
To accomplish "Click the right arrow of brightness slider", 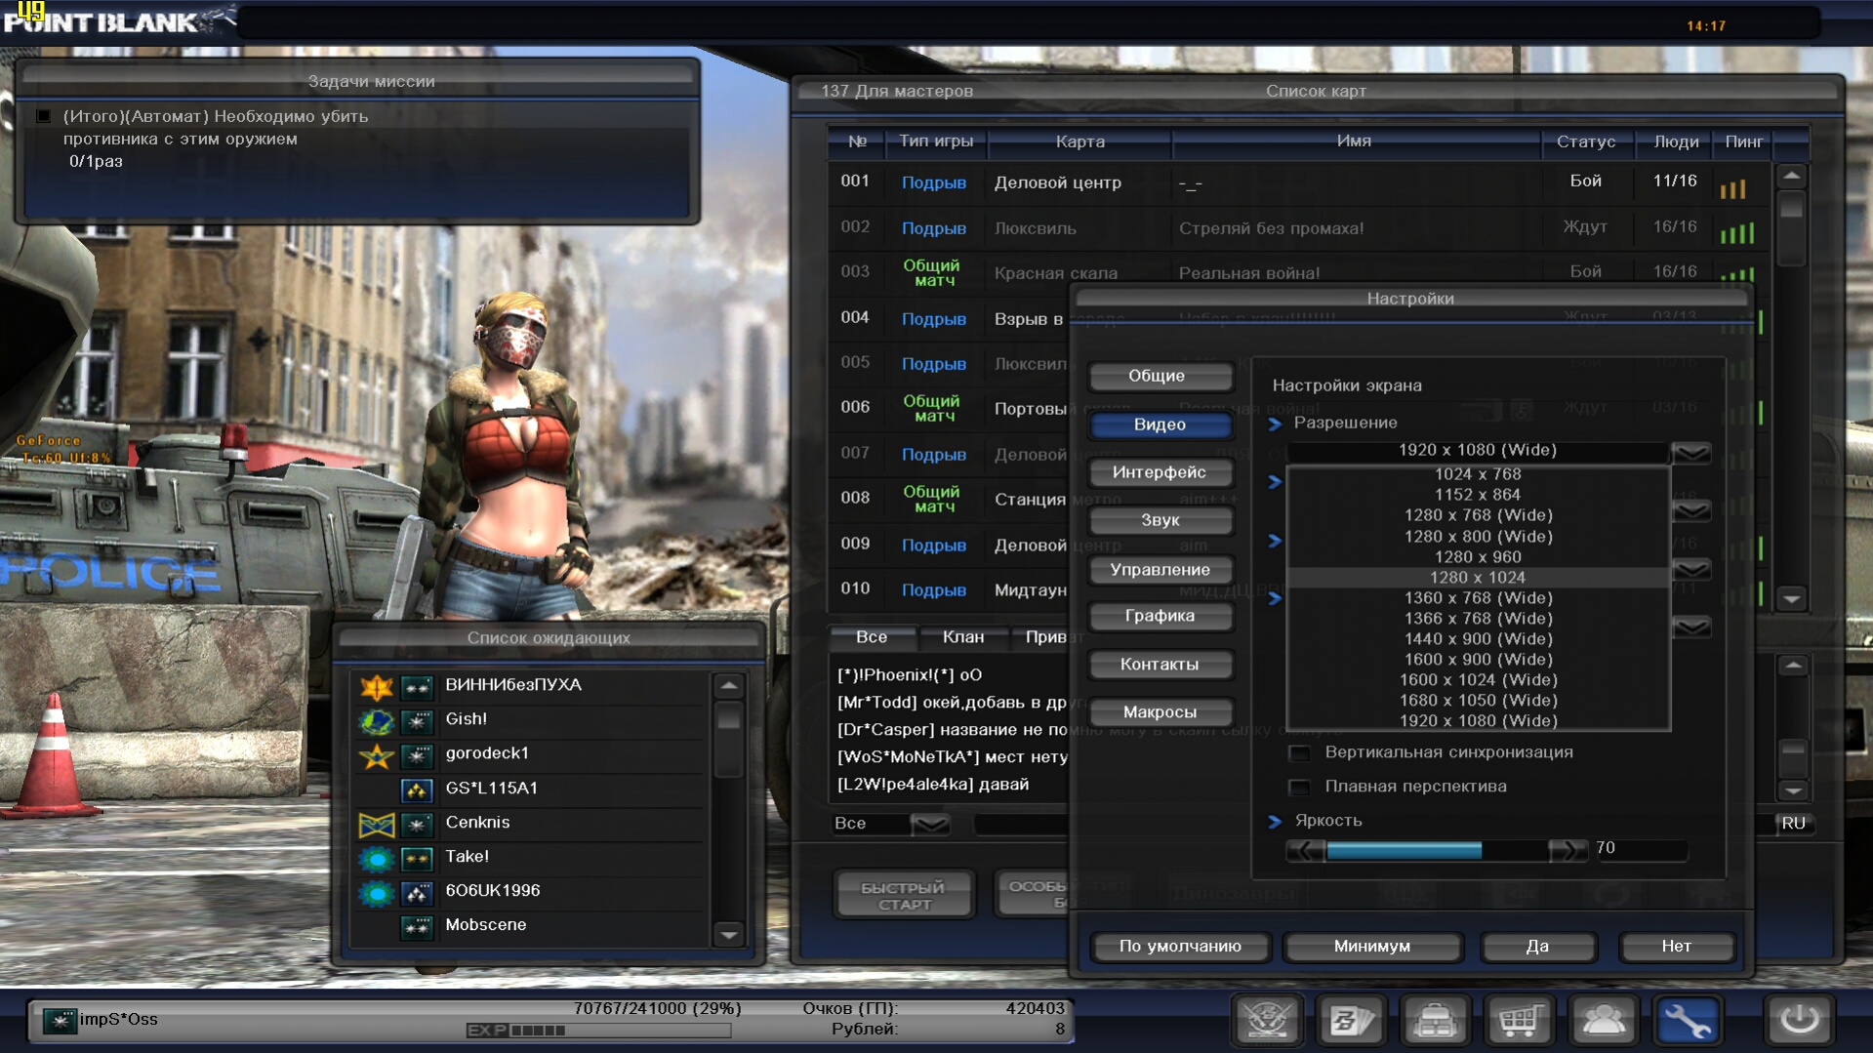I will [x=1567, y=850].
